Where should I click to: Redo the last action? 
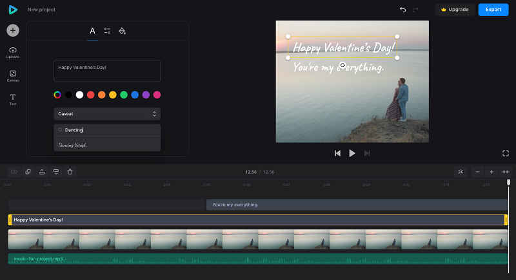coord(415,10)
